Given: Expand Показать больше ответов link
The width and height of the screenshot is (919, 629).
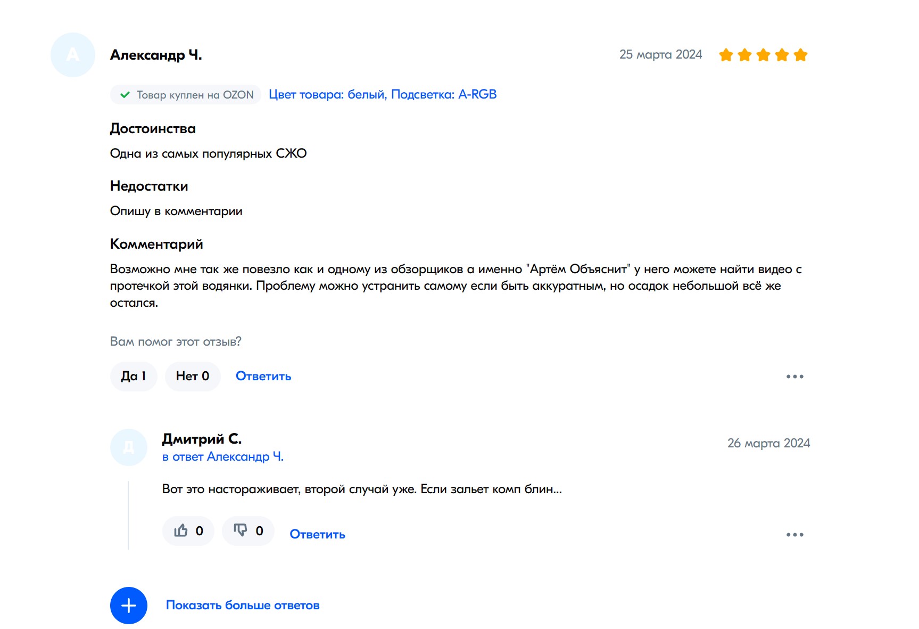Looking at the screenshot, I should coord(243,606).
